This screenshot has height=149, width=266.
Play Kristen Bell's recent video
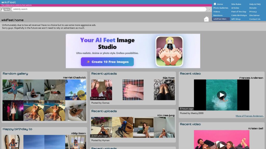pos(222,145)
